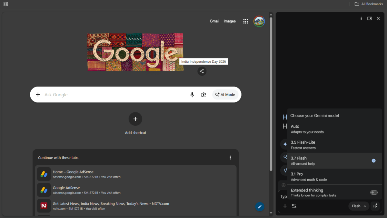Switch to AI Mode
This screenshot has width=387, height=218.
(225, 95)
